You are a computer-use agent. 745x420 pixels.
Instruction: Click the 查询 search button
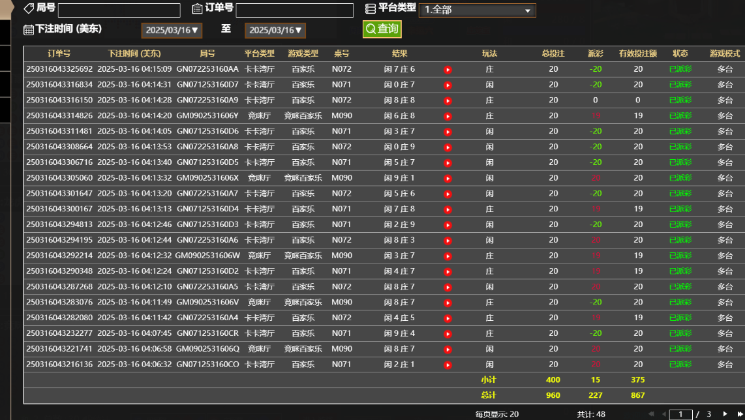pyautogui.click(x=382, y=29)
